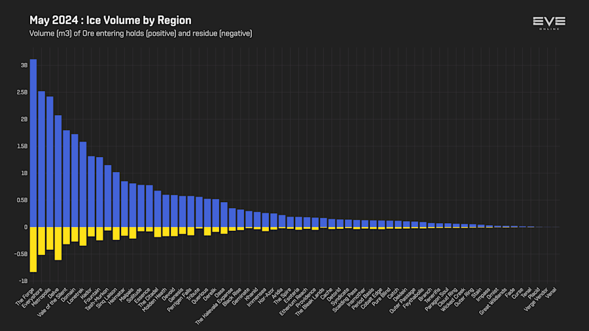Click the 'Heimatar' x-axis label
The width and height of the screenshot is (589, 331).
[116, 296]
